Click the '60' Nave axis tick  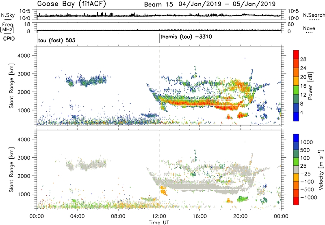[290, 24]
